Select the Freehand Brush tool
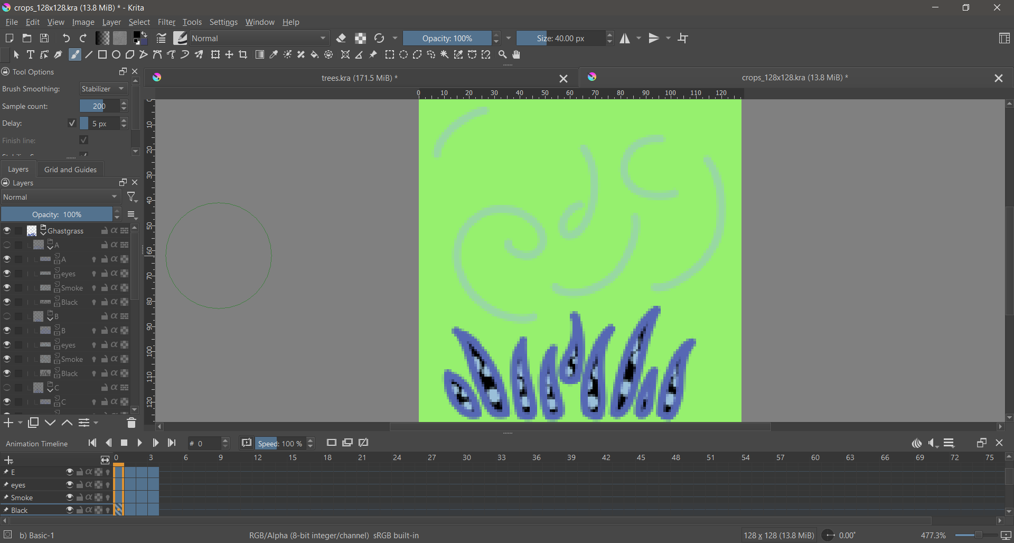The height and width of the screenshot is (543, 1014). [75, 54]
